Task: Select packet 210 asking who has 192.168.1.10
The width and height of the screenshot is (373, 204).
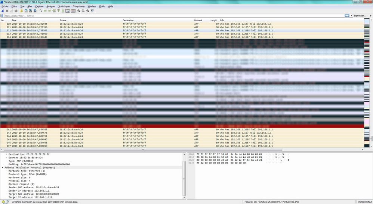Action: (182, 24)
